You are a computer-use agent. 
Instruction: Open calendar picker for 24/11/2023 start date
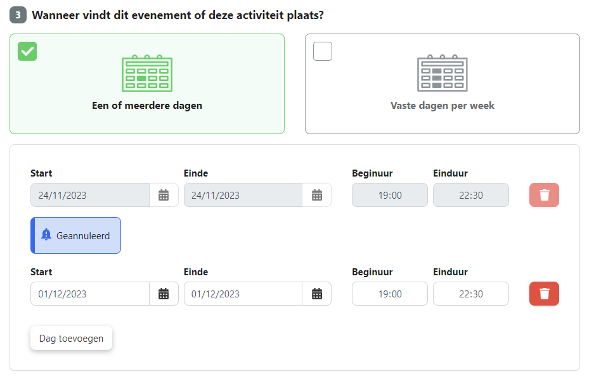point(164,195)
